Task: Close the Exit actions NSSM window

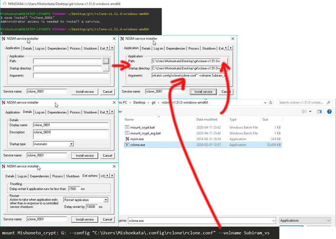Action: pos(114,166)
